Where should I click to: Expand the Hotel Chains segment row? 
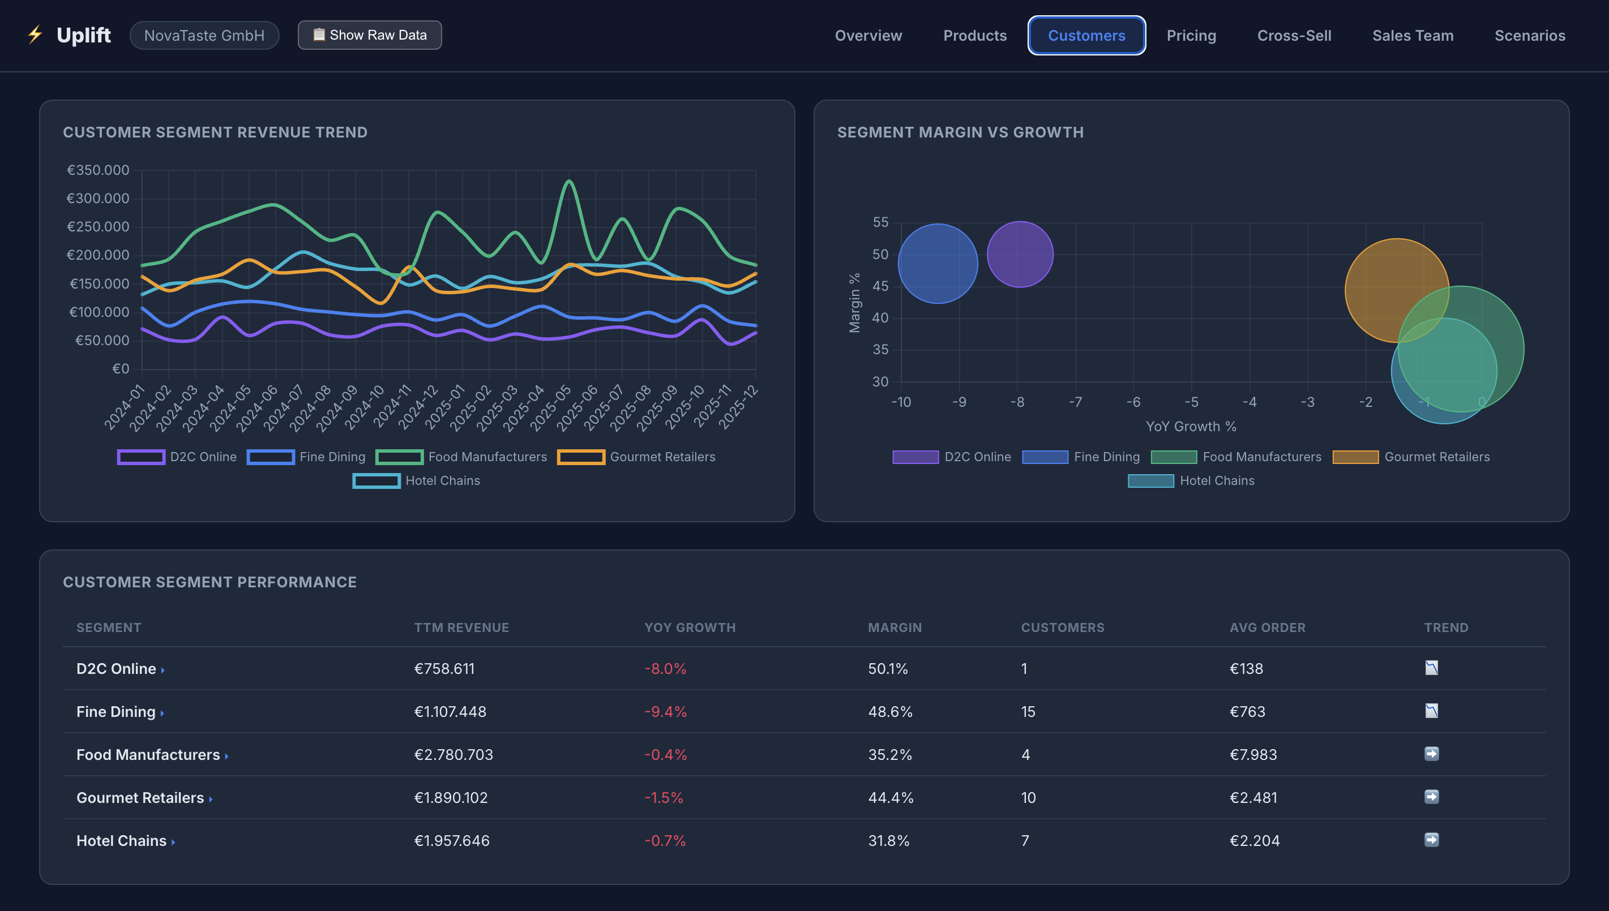pos(126,840)
